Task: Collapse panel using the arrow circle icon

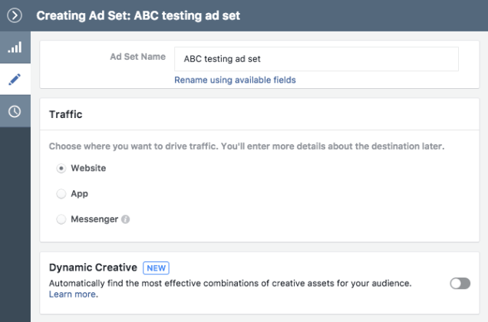Action: [15, 15]
